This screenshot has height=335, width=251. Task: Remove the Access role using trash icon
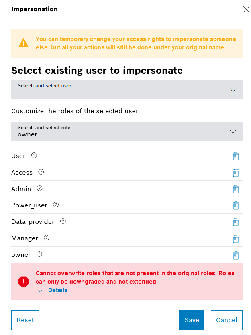click(x=236, y=173)
